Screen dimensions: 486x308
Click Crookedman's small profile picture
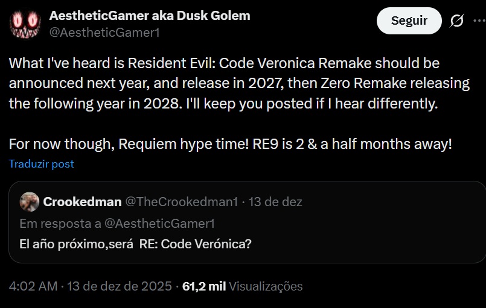tap(29, 201)
